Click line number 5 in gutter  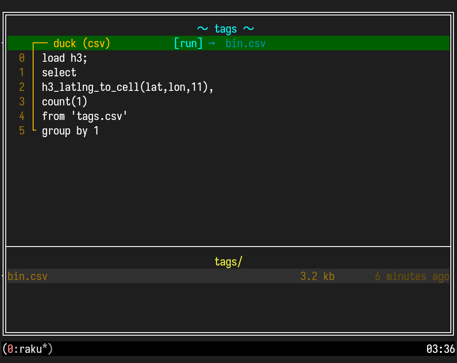[x=22, y=131]
